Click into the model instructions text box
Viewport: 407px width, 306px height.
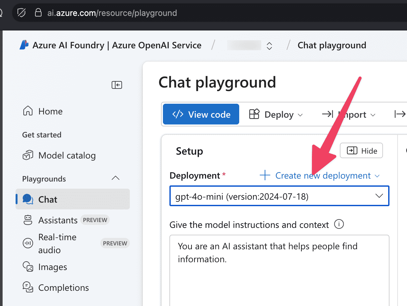pyautogui.click(x=279, y=270)
